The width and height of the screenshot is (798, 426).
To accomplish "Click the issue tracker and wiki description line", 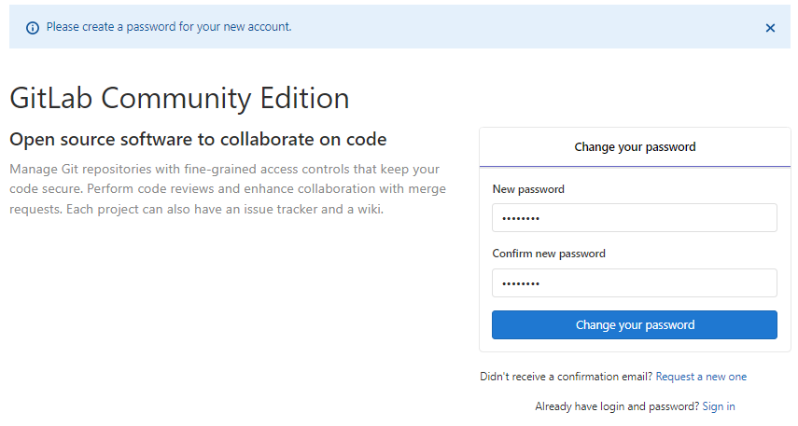I will [196, 209].
